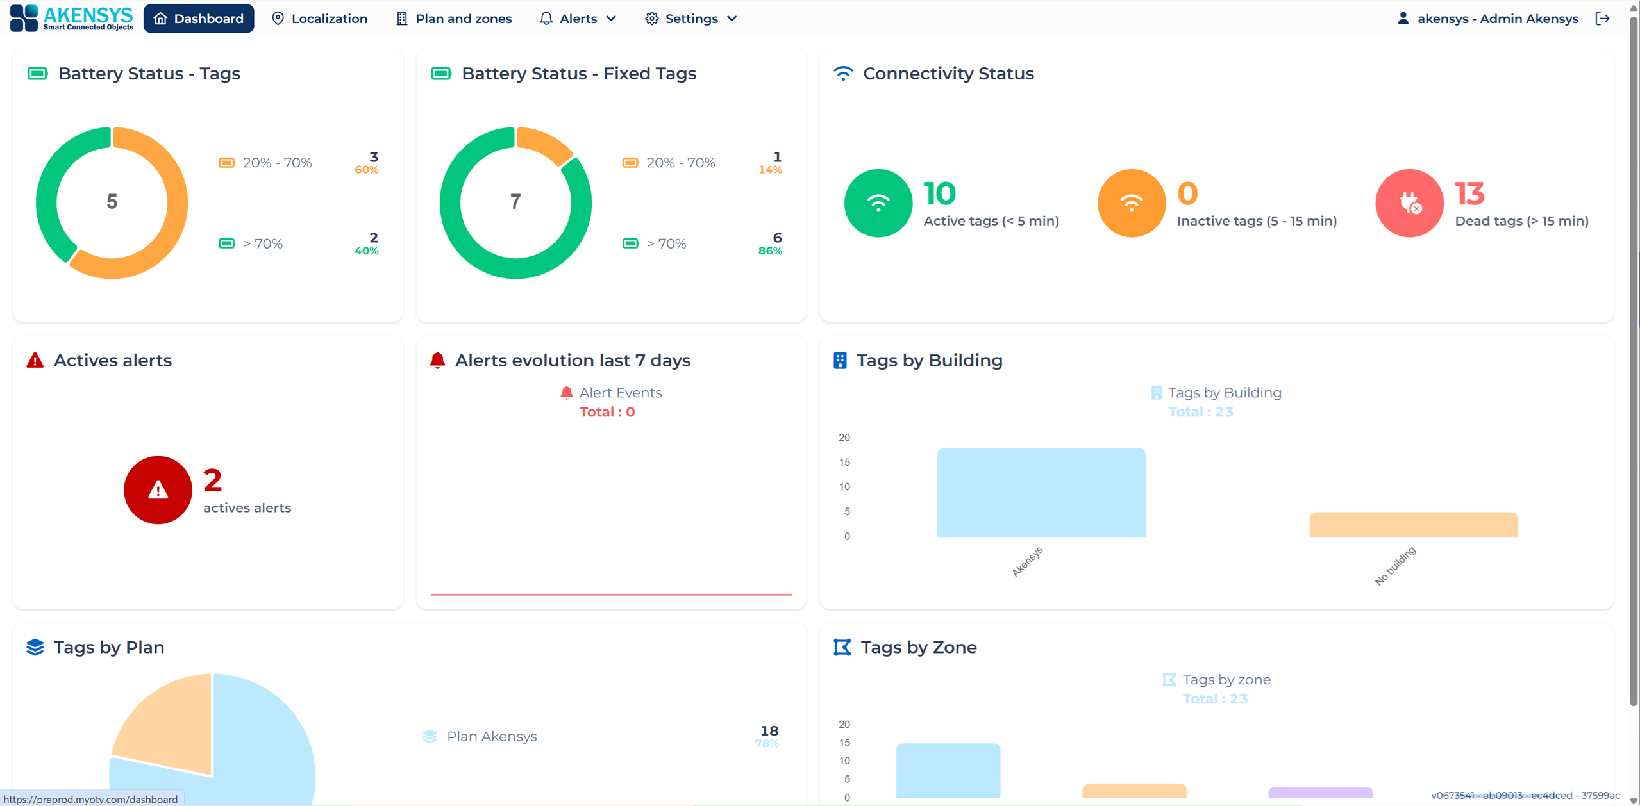Click the center number 5 in Tags donut
1640x806 pixels.
(x=112, y=202)
